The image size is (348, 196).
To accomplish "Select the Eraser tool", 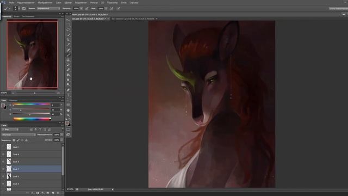I will tap(68, 70).
